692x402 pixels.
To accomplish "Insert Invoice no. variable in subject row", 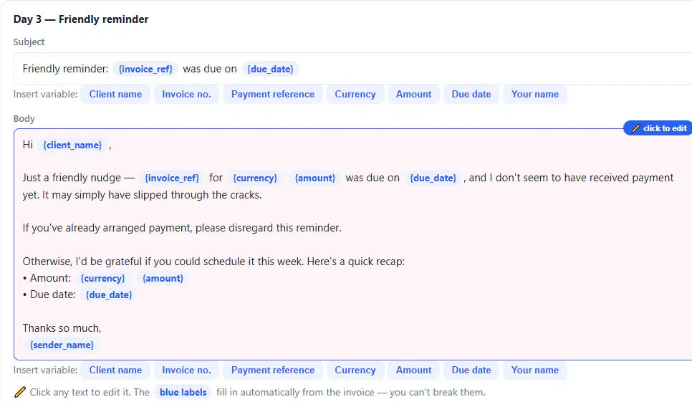I will click(x=186, y=95).
